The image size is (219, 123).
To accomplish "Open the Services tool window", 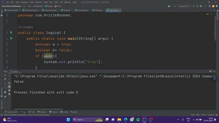I will coord(64,112).
